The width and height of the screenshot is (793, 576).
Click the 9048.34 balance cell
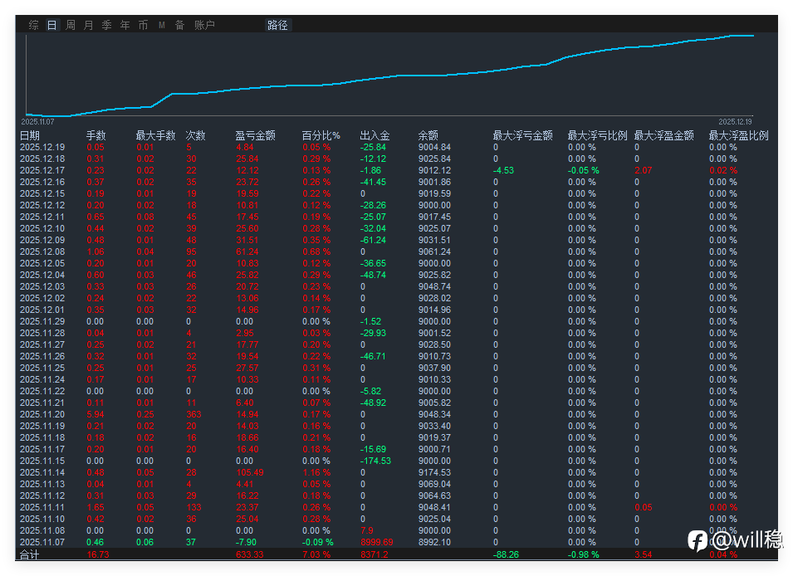coord(434,415)
